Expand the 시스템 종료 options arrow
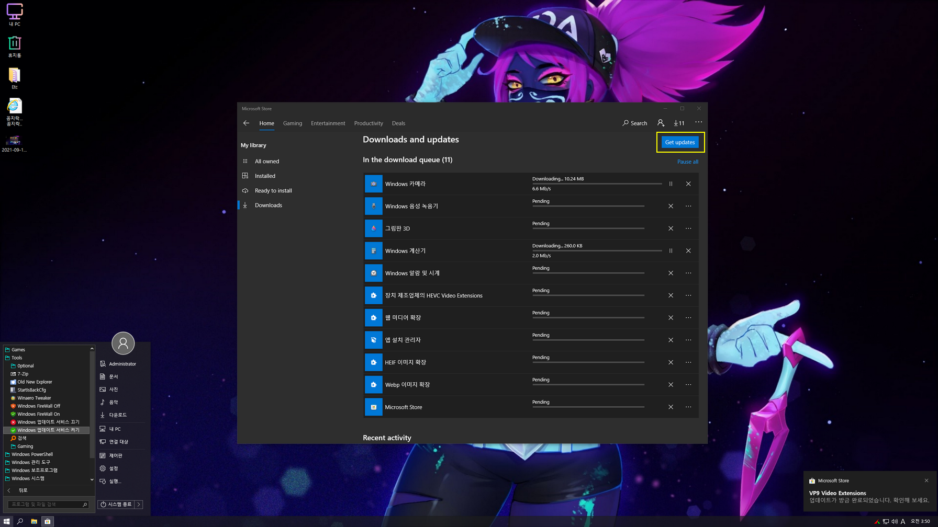Screen dimensions: 938x527 (x=139, y=505)
